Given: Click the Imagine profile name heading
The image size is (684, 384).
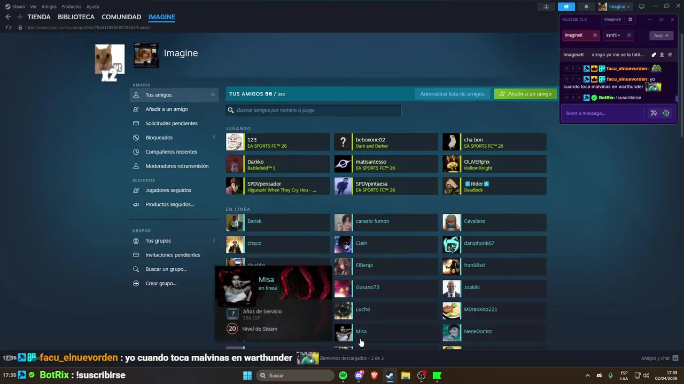Looking at the screenshot, I should click(x=181, y=53).
